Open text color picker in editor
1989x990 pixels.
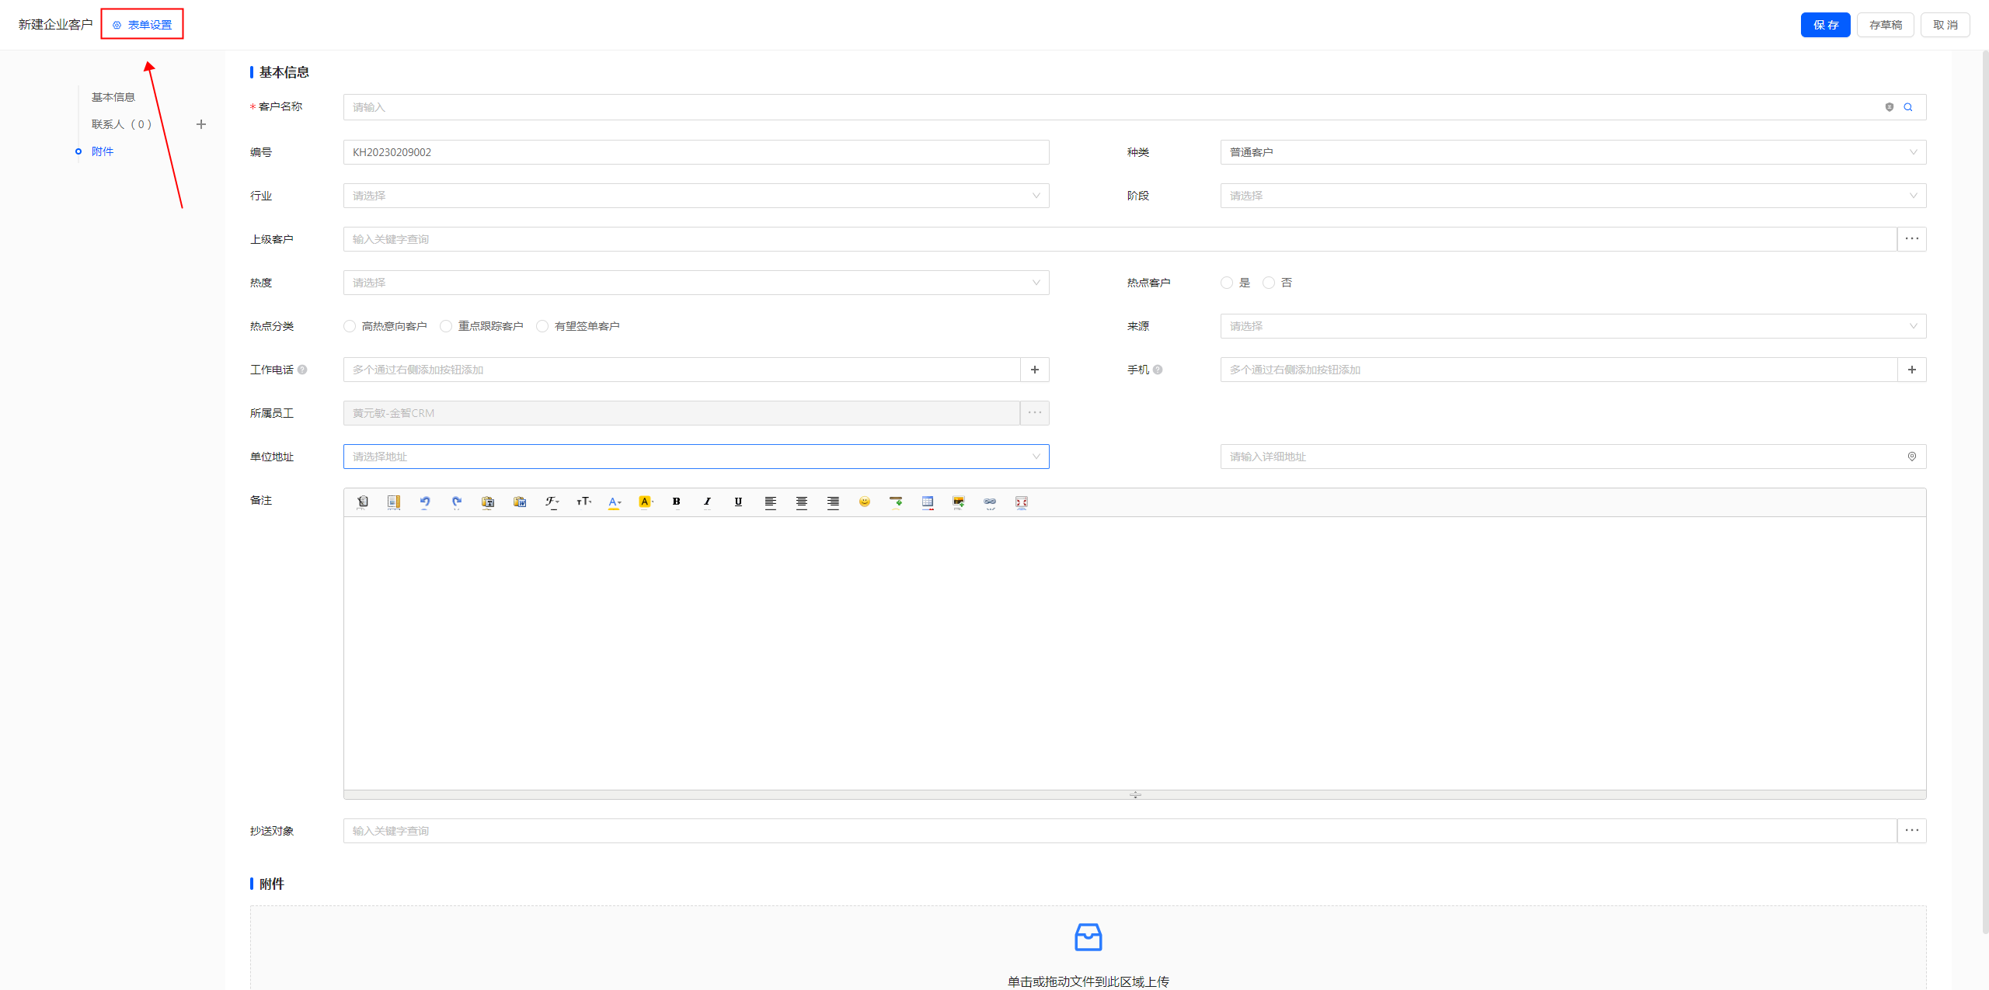615,502
